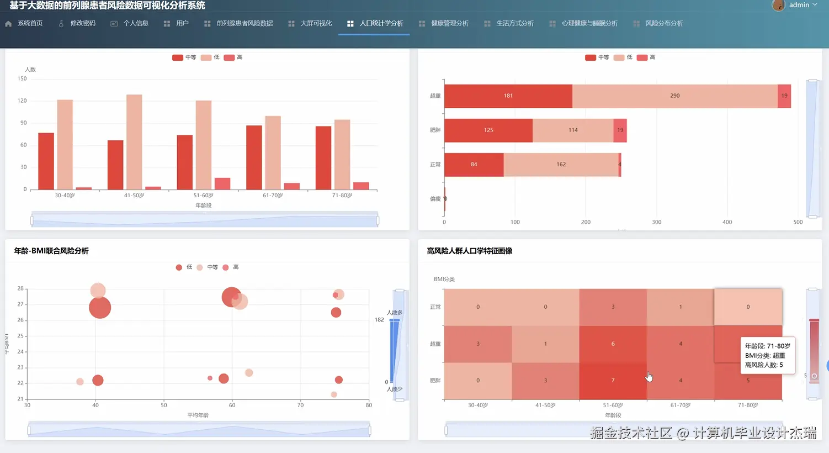Toggle 中等 legend in BMI stacked chart

(597, 57)
